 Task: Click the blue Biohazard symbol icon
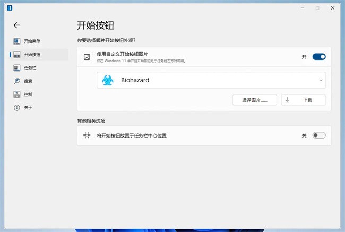108,80
